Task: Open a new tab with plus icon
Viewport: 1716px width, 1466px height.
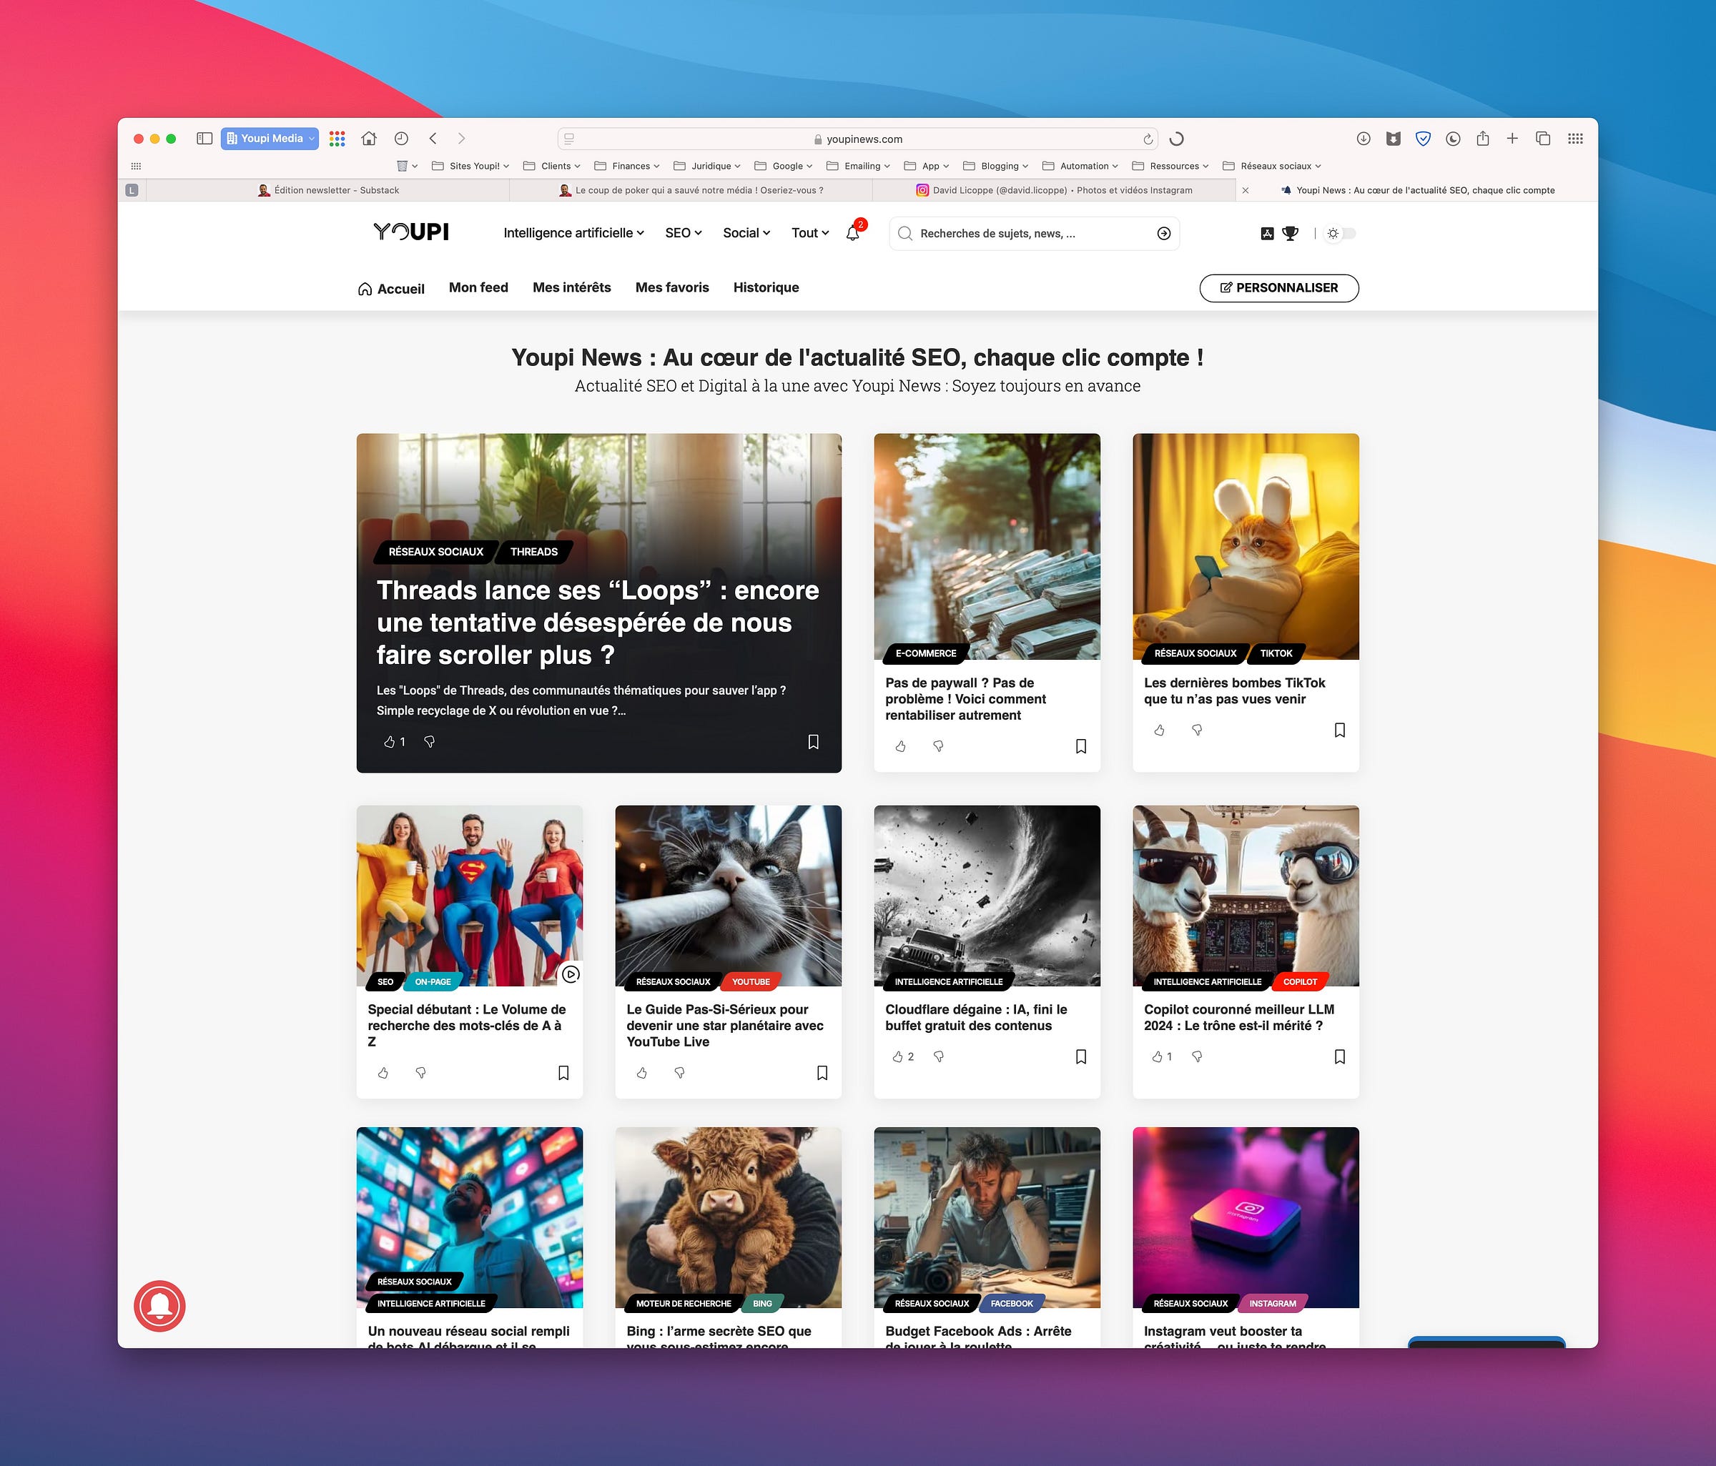Action: (x=1512, y=138)
